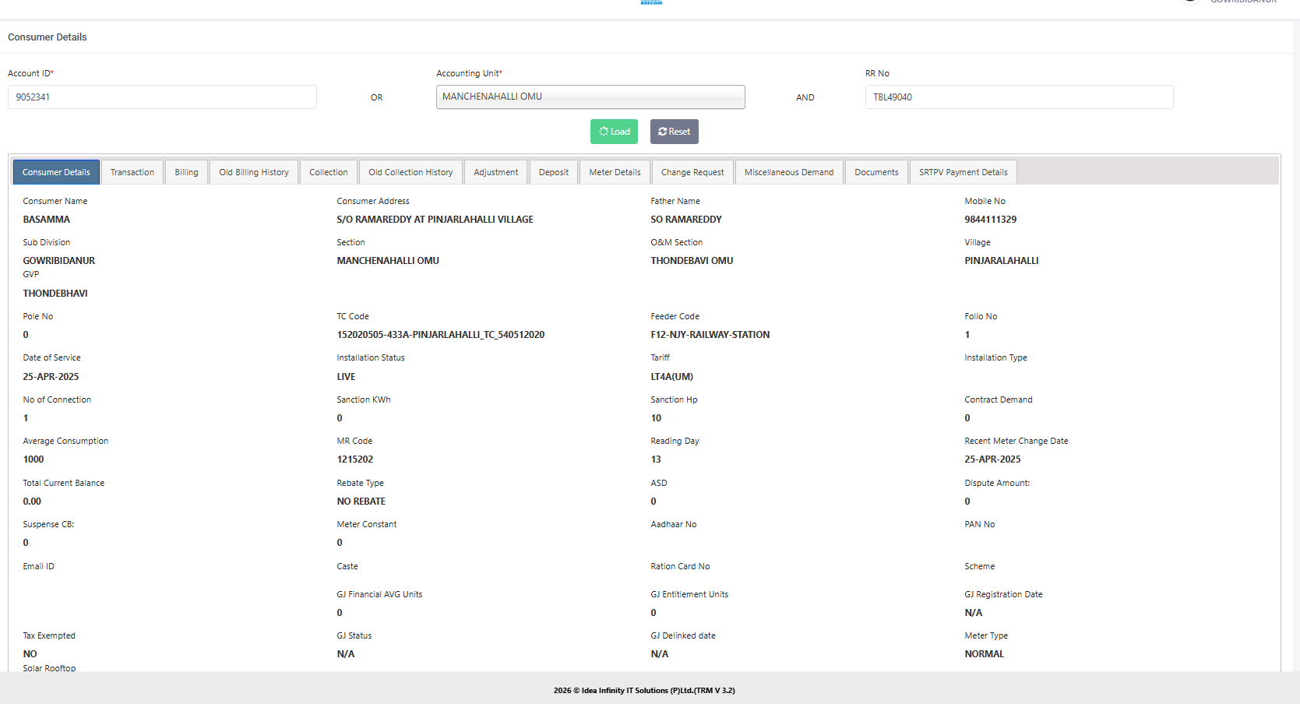Open the Meter Details tab
This screenshot has width=1300, height=704.
coord(615,172)
